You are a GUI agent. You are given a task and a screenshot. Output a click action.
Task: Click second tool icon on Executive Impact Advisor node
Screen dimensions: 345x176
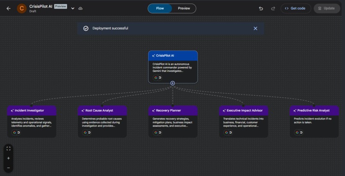[x=231, y=132]
